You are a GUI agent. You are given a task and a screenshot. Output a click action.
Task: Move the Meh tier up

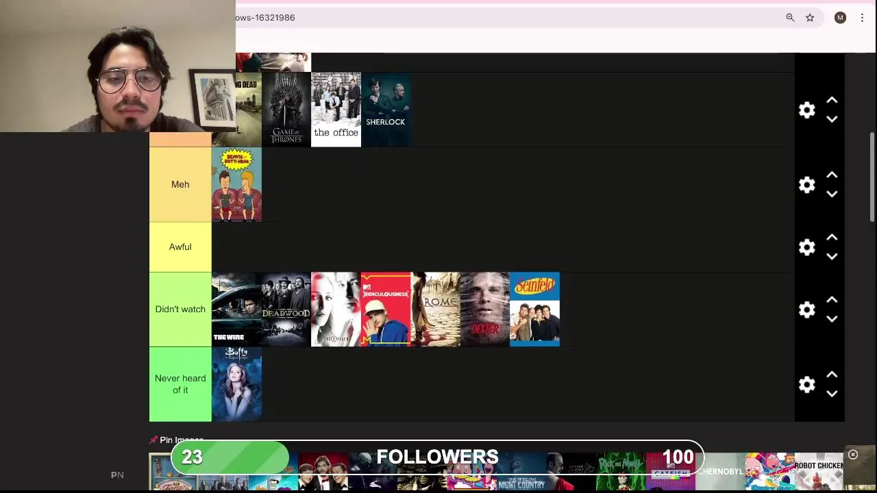click(832, 175)
